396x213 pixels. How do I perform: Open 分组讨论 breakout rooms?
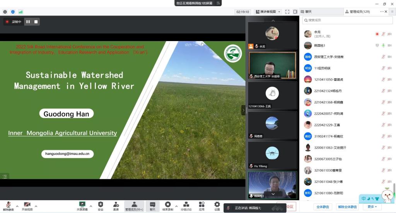pos(186,206)
